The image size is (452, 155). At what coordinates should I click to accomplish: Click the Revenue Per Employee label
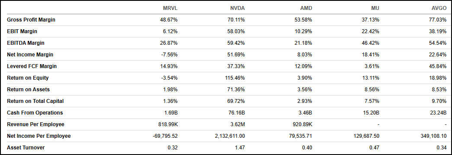35,124
